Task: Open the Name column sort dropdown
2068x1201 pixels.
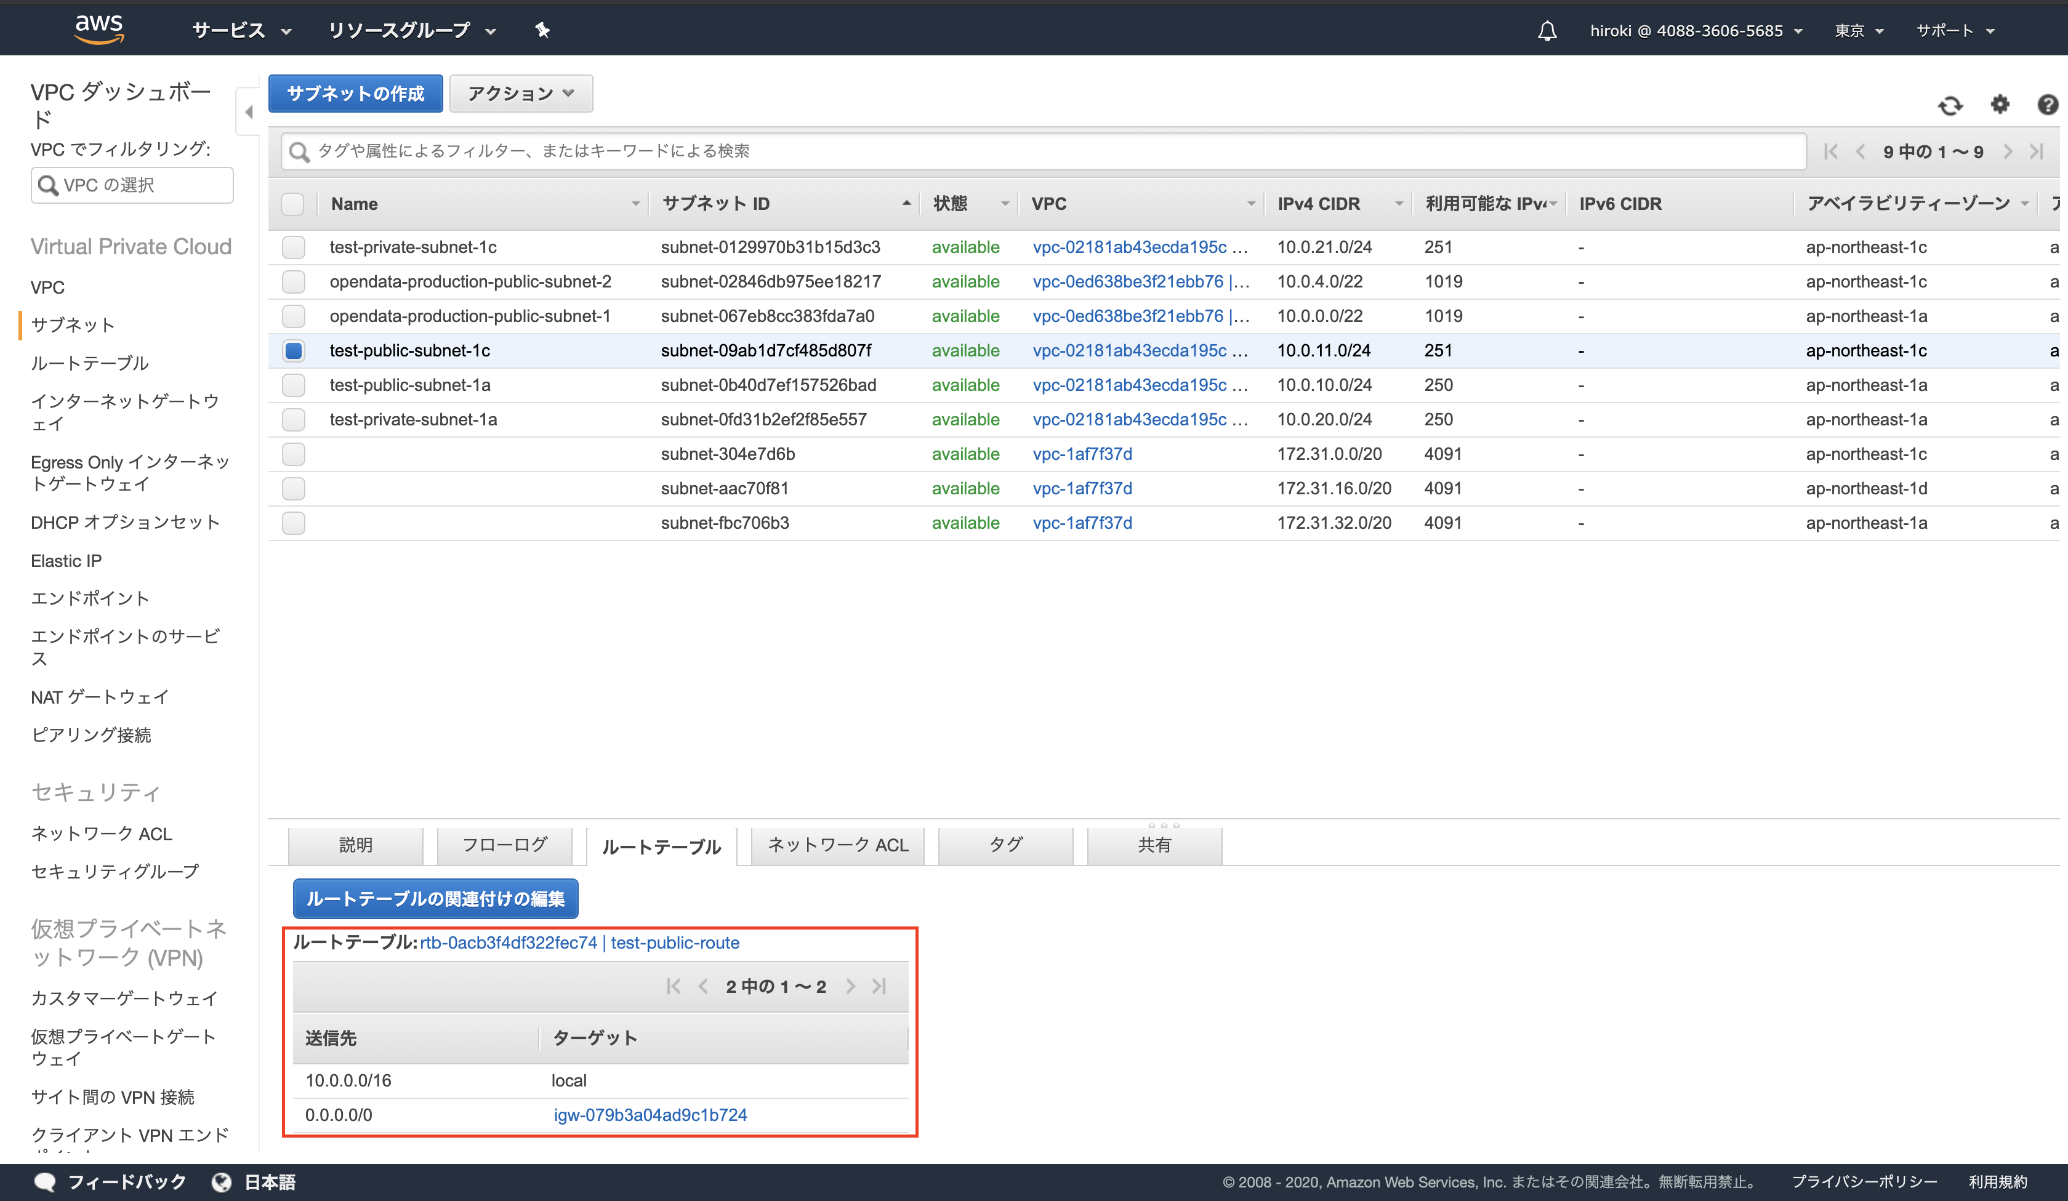Action: coord(635,203)
